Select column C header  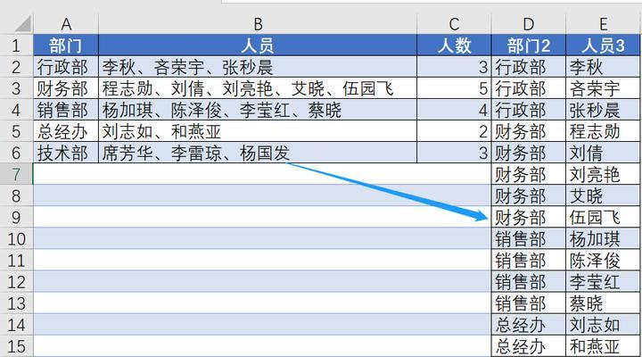point(454,24)
